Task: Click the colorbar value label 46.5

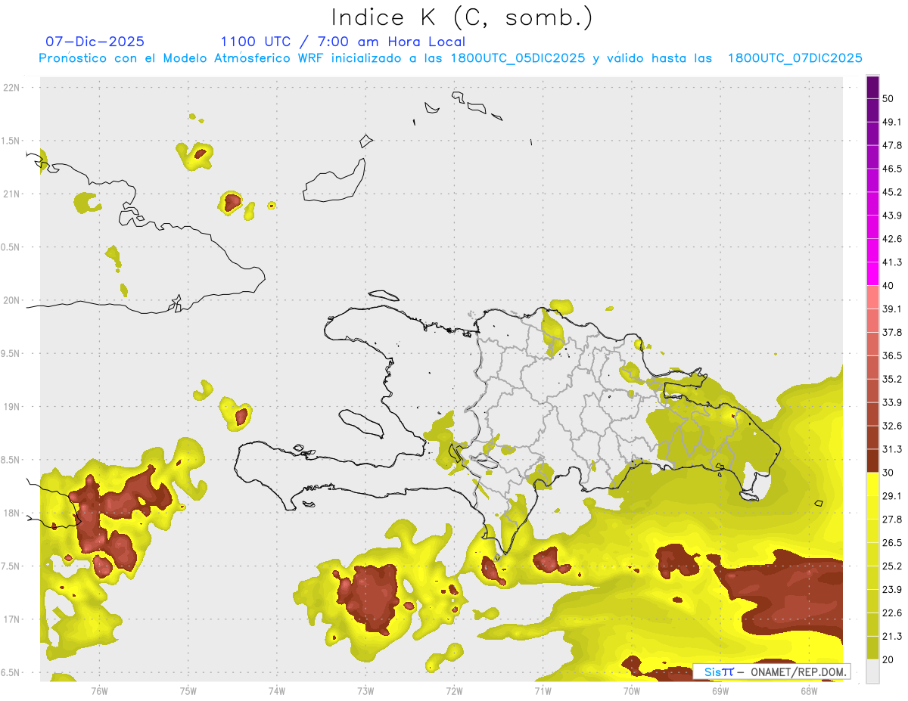Action: 891,169
